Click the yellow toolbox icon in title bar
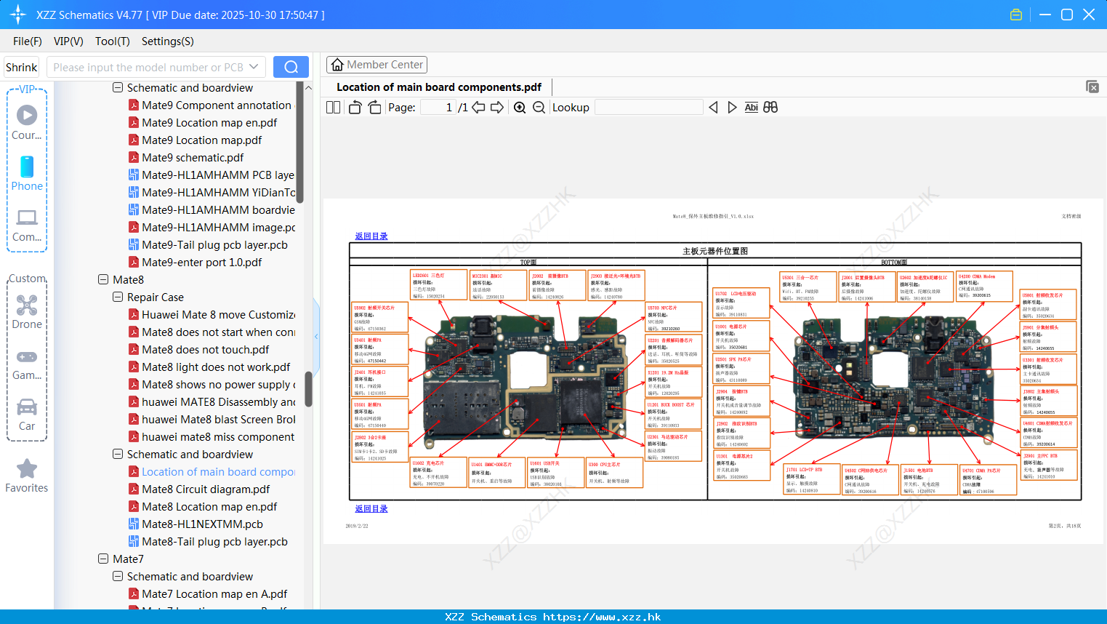Image resolution: width=1107 pixels, height=624 pixels. pos(1016,15)
